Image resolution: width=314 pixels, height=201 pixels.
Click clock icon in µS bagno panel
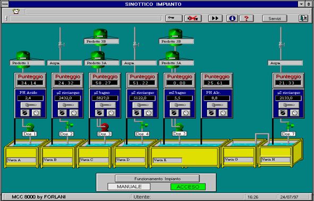coord(111,113)
